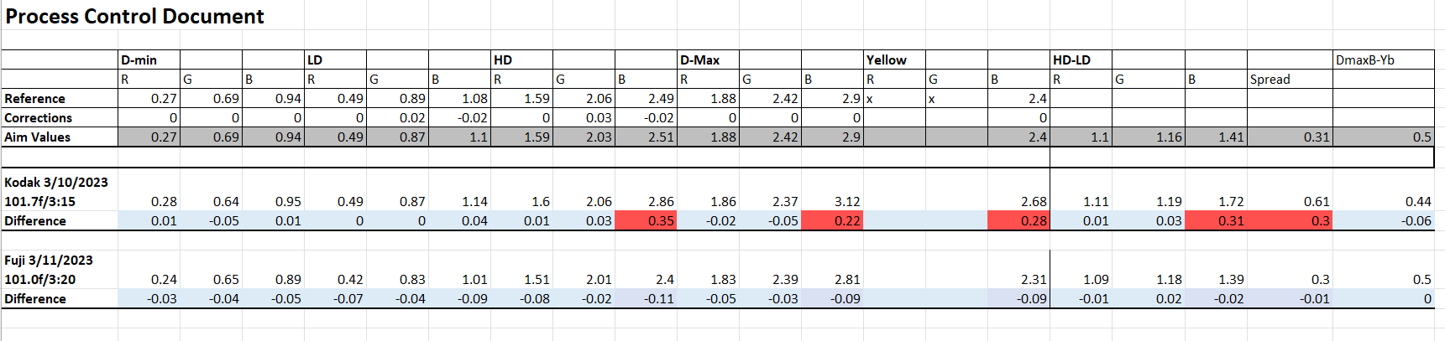Select the Reference row label
Viewport: 1445px width, 341px height.
point(35,99)
